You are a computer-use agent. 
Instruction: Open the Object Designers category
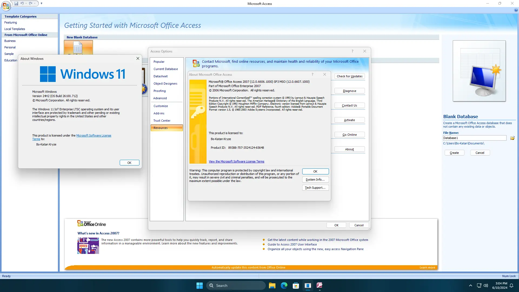(x=167, y=84)
